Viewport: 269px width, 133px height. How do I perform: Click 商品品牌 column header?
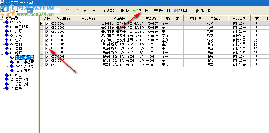(x=217, y=18)
